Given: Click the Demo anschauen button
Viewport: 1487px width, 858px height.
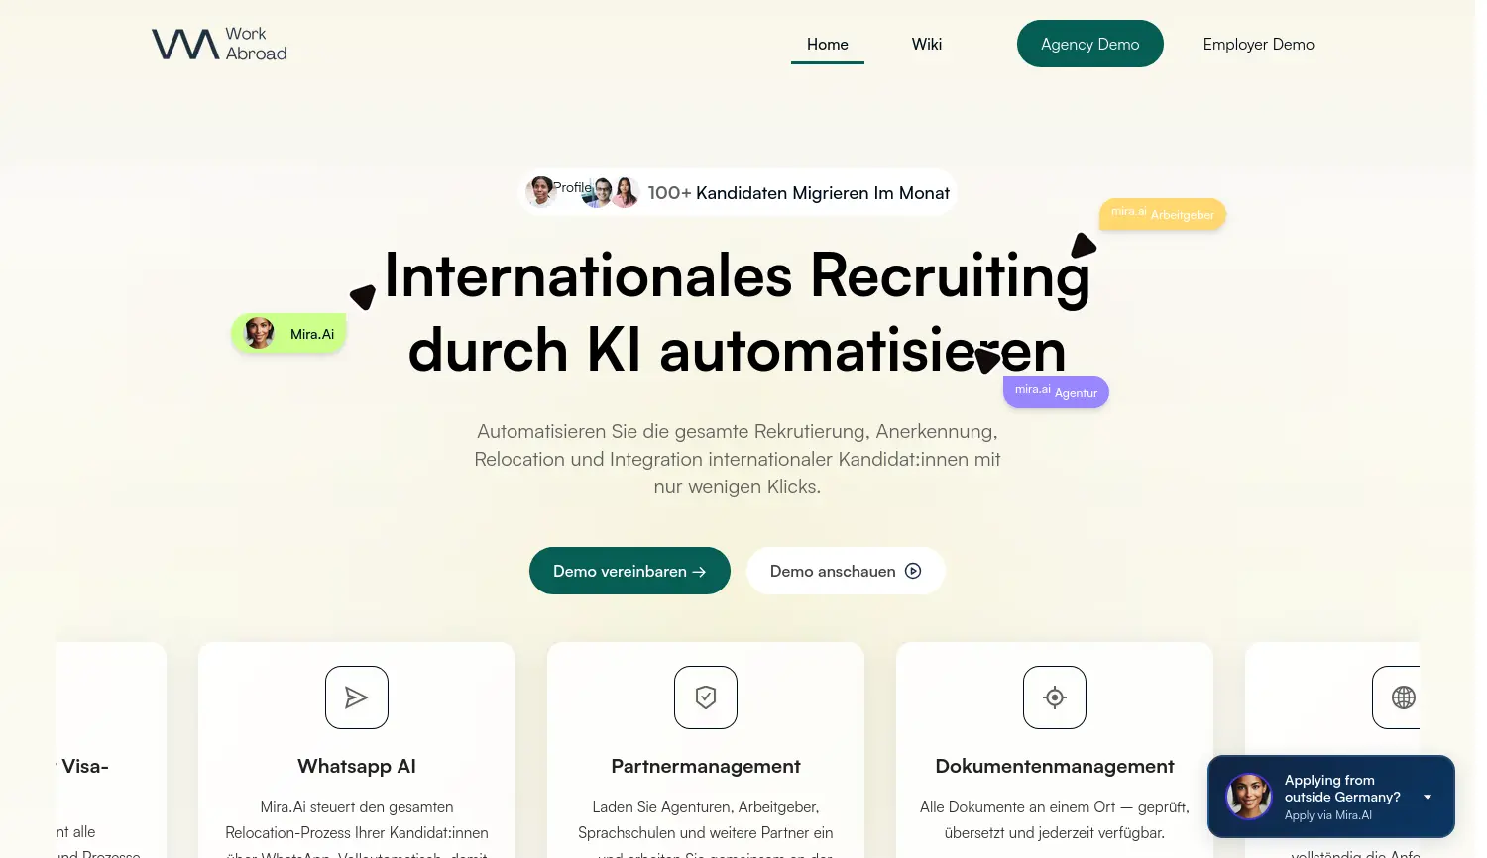Looking at the screenshot, I should point(846,571).
